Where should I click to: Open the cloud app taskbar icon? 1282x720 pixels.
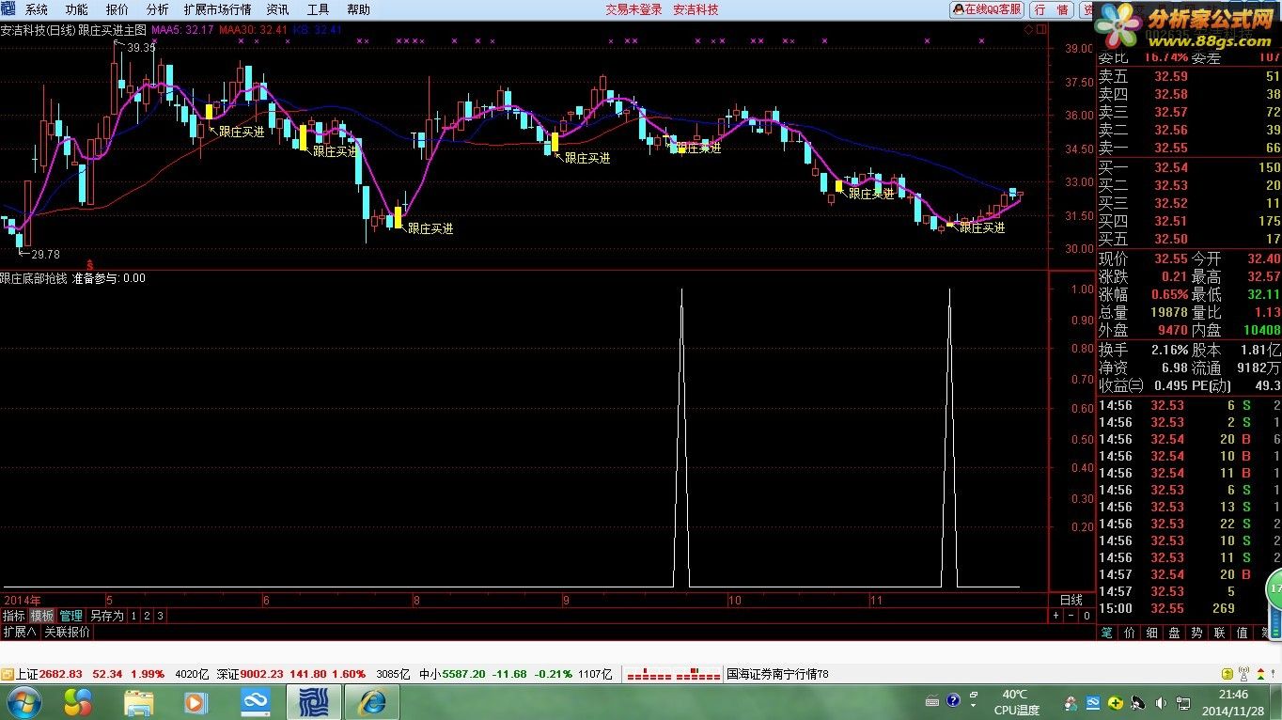pos(255,702)
